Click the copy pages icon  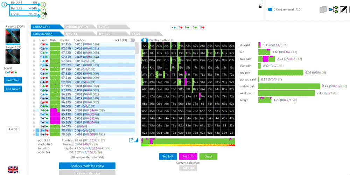[323, 10]
